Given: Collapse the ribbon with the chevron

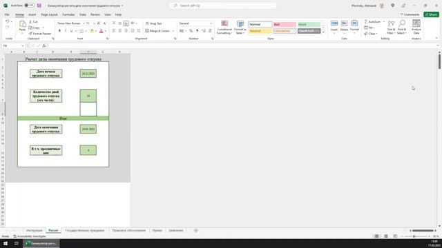Looking at the screenshot, I should click(436, 38).
